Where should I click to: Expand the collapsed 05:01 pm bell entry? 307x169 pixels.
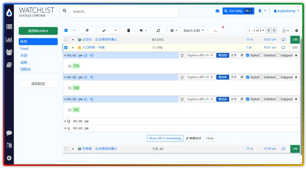(x=65, y=121)
